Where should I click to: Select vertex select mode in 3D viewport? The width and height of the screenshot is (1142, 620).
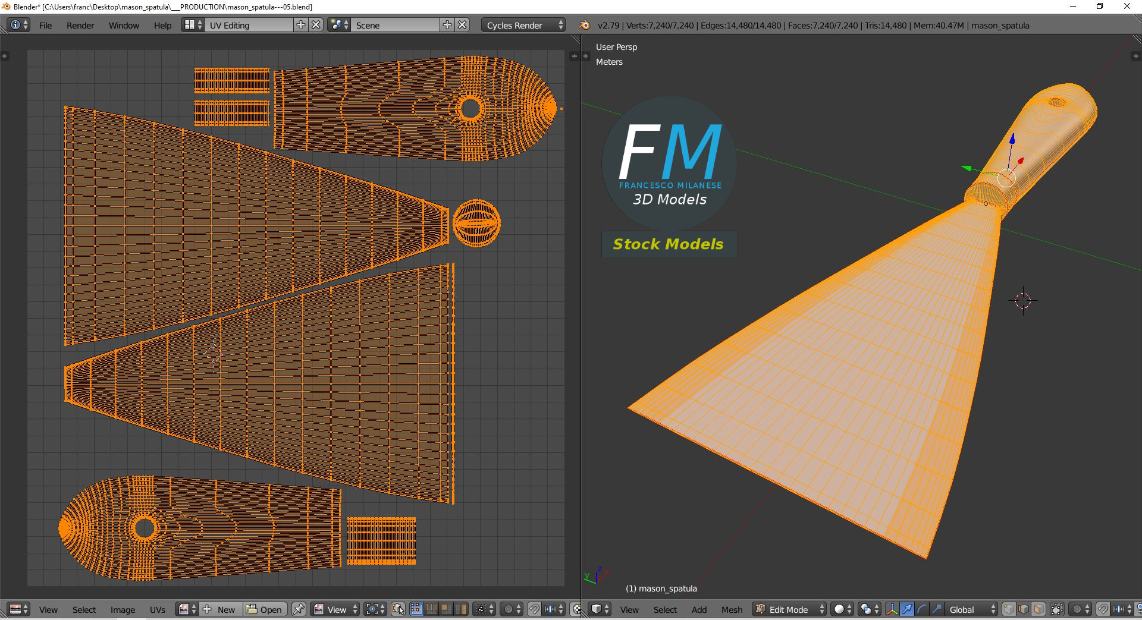(x=1009, y=609)
